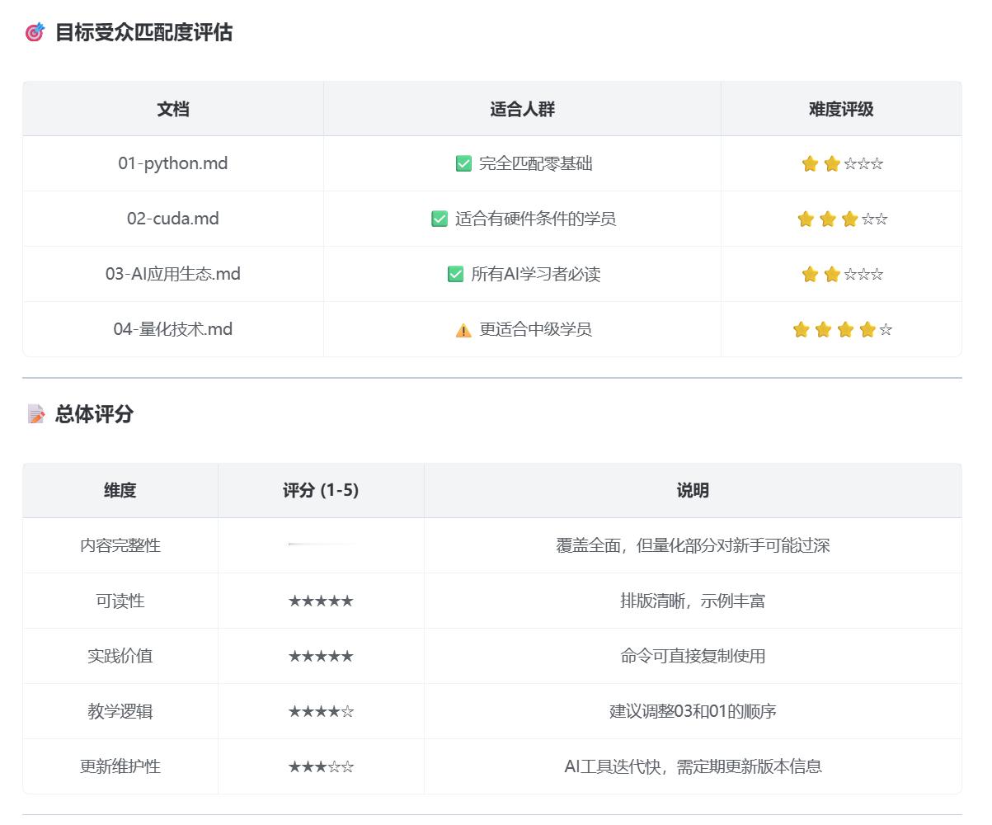Click the warning icon before 更适合中级学员
This screenshot has height=825, width=992.
click(463, 330)
